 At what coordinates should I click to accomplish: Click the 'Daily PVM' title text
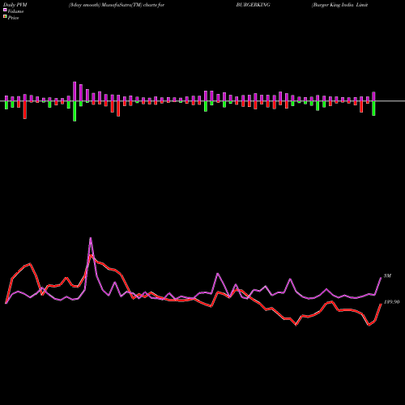(x=15, y=5)
